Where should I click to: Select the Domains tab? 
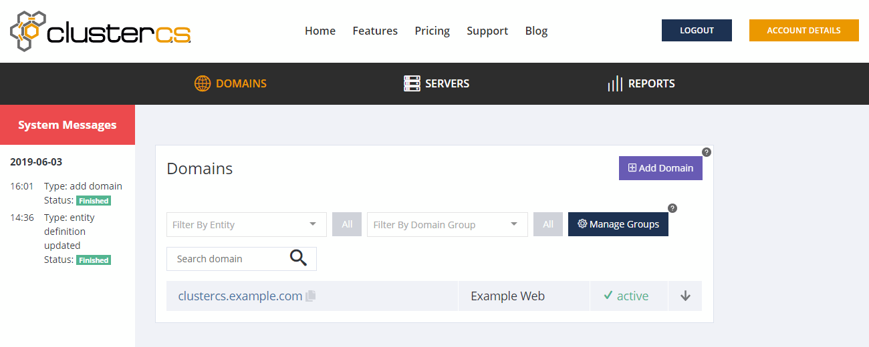[x=231, y=83]
